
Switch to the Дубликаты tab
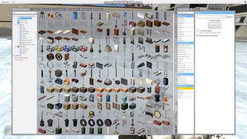[85, 9]
